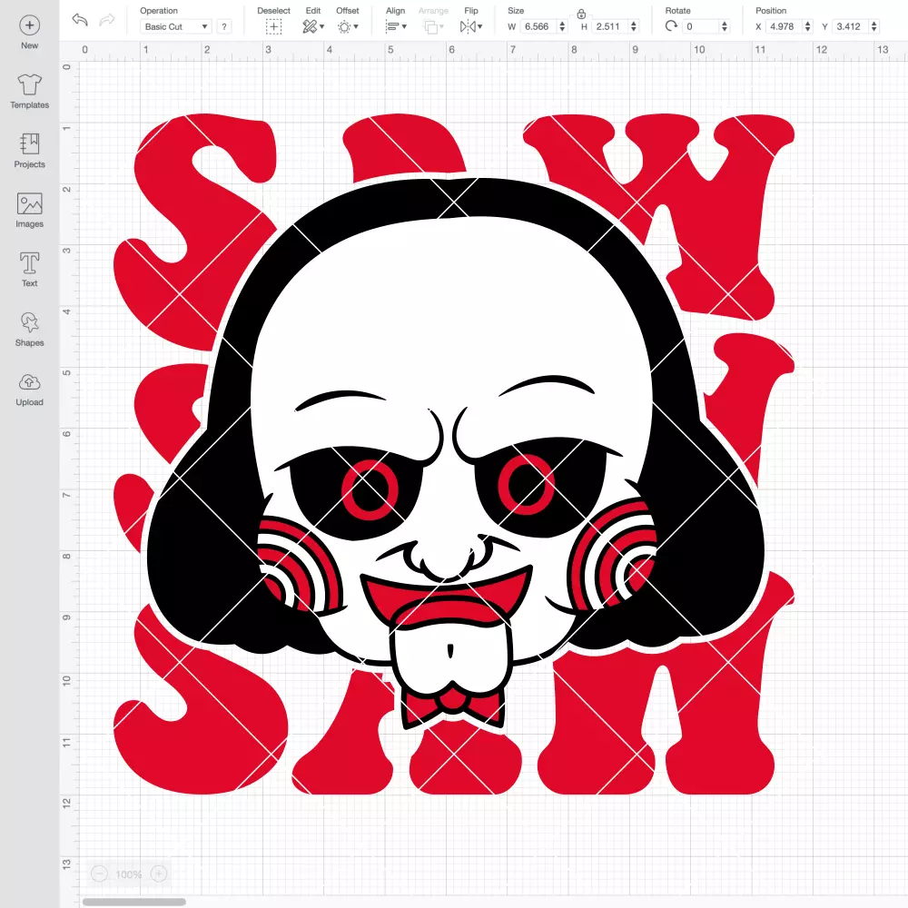Click the Y position field

click(850, 26)
